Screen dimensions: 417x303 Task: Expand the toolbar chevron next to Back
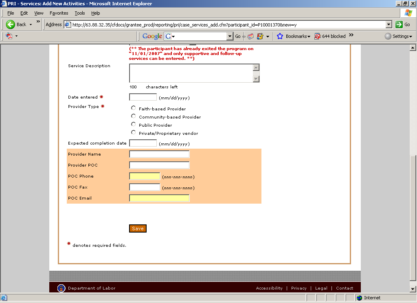(x=38, y=22)
